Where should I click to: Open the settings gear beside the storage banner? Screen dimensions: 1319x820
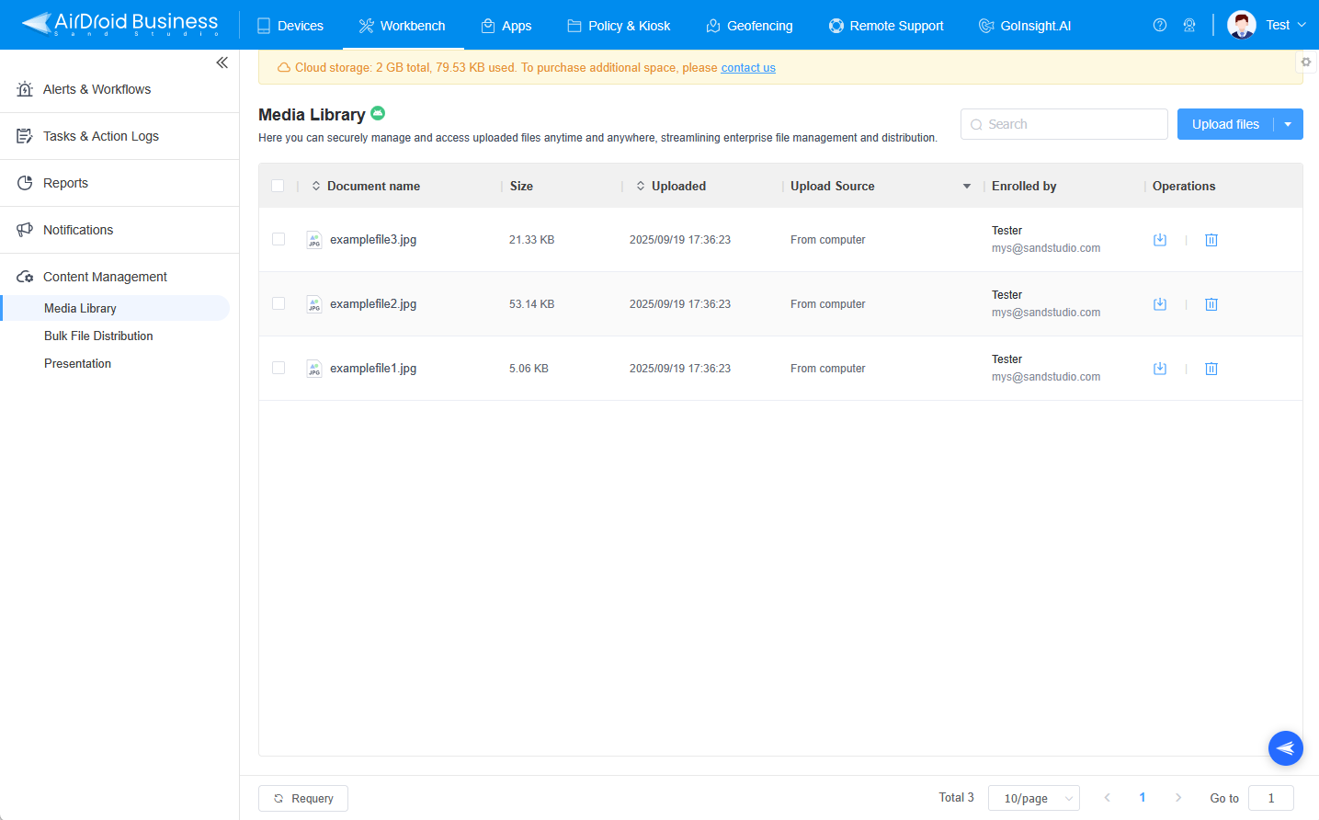click(x=1306, y=62)
